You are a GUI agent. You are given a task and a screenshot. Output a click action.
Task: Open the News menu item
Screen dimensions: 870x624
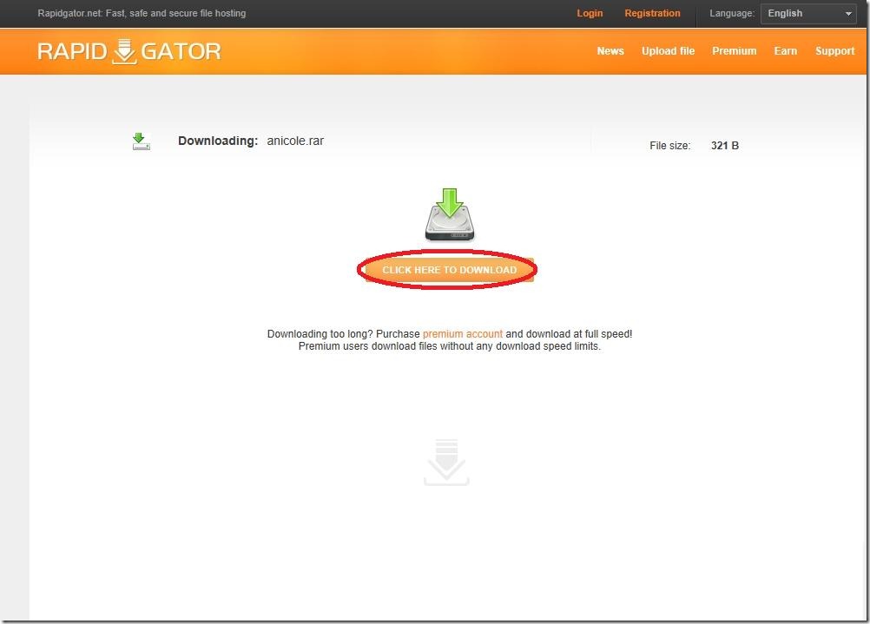point(610,51)
